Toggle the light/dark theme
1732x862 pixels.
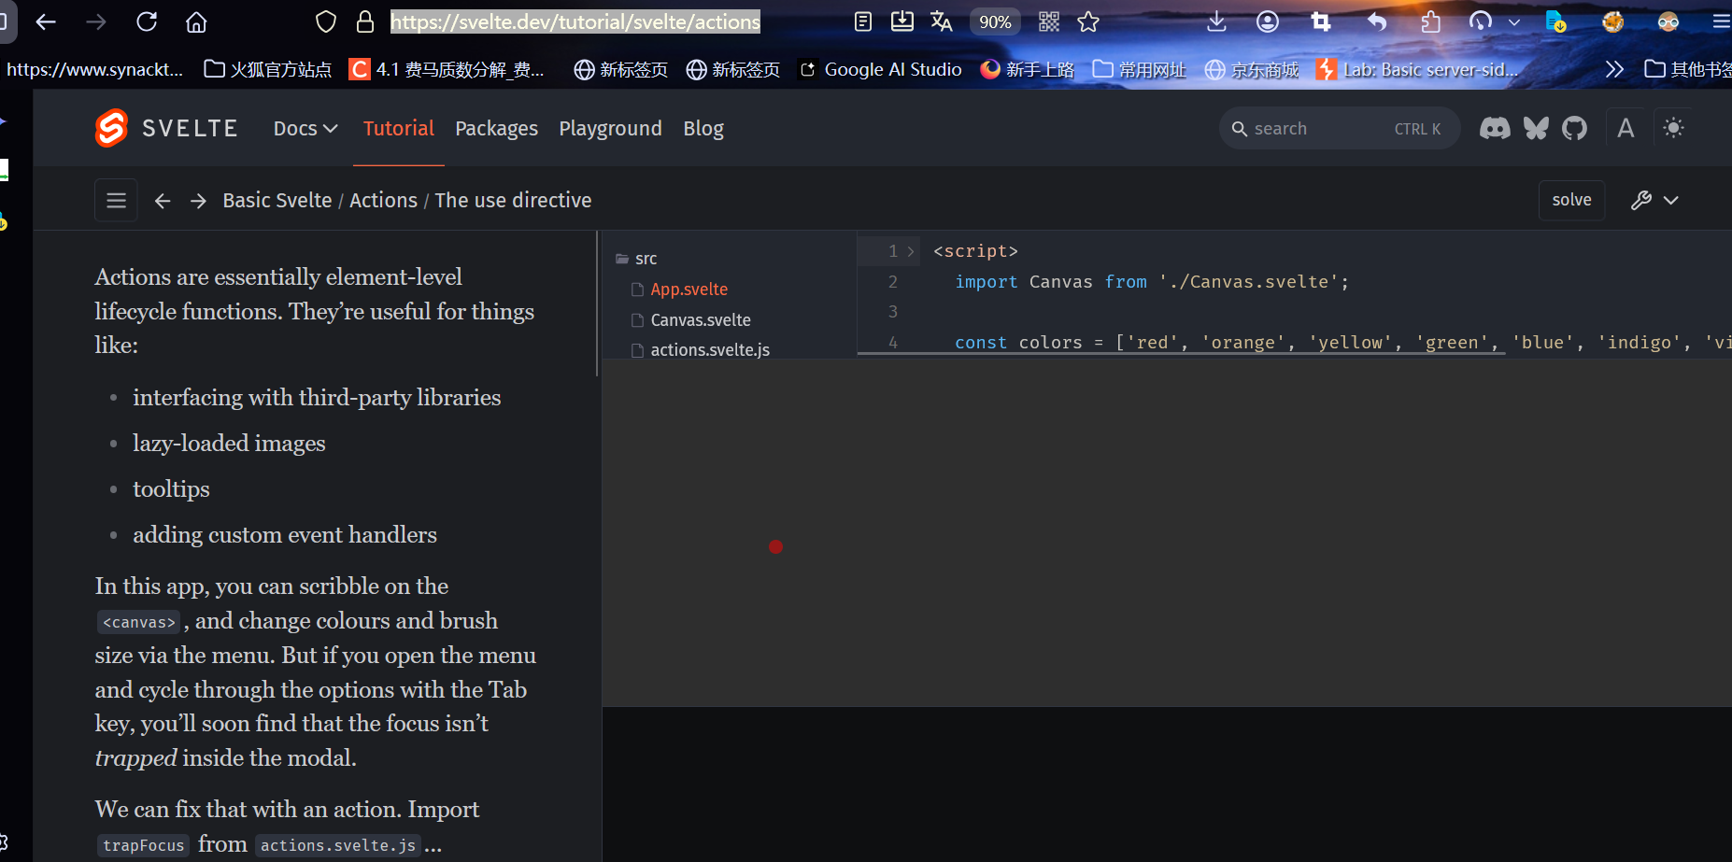(1673, 128)
